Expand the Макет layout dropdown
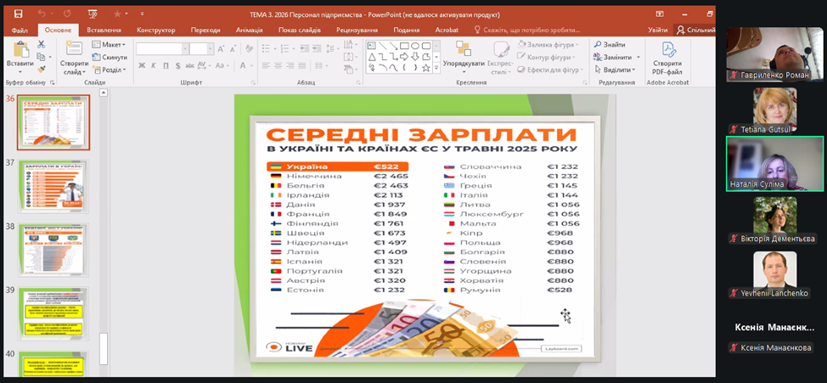Viewport: 827px width, 383px height. pyautogui.click(x=110, y=45)
